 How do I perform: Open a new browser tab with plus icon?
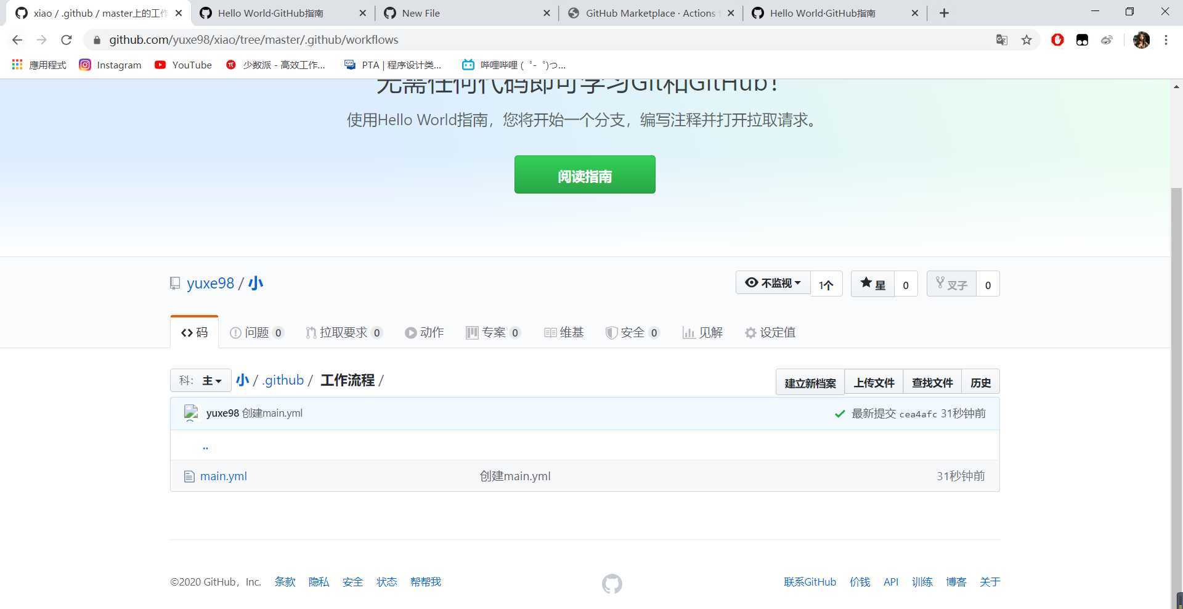[944, 13]
